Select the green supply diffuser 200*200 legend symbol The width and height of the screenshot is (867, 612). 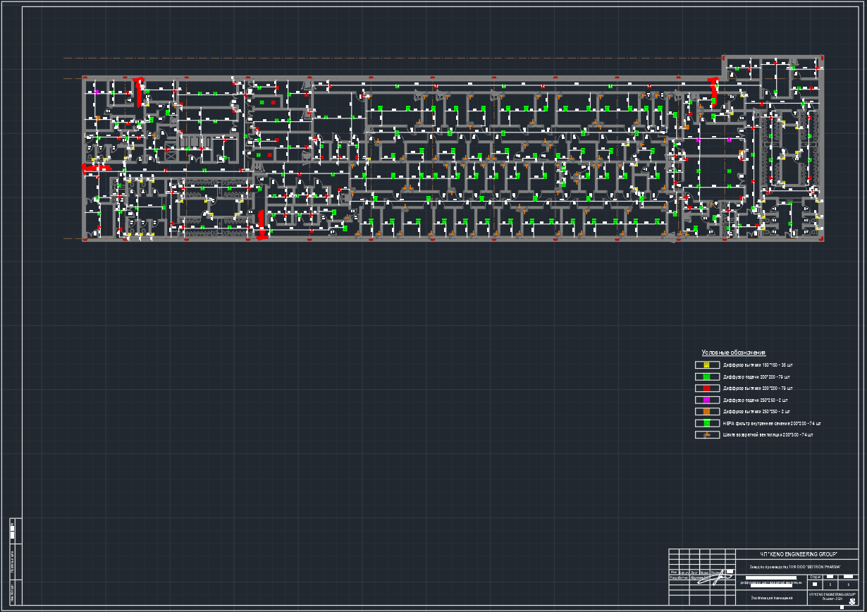coord(706,377)
